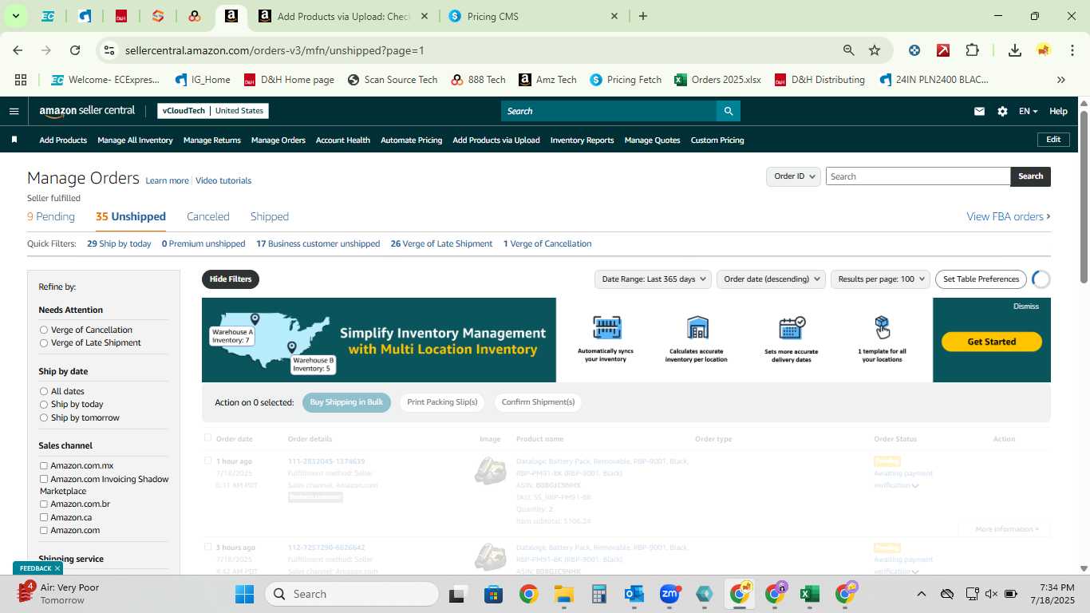Open Outlook from the taskbar
The height and width of the screenshot is (613, 1090).
(634, 594)
